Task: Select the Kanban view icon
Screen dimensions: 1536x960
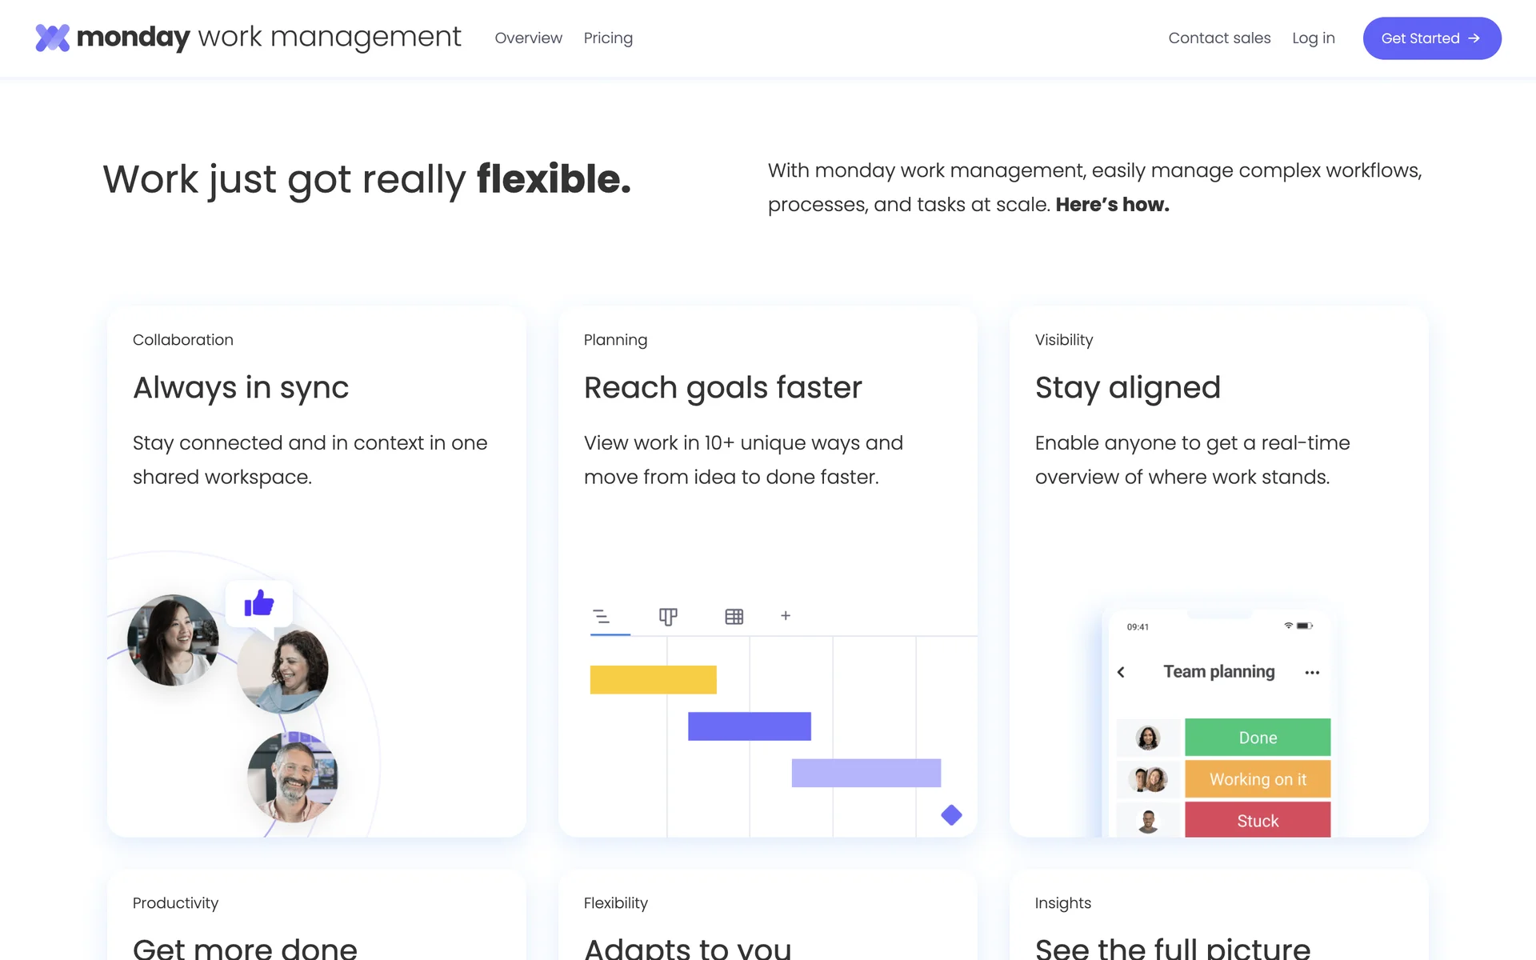Action: [x=668, y=616]
